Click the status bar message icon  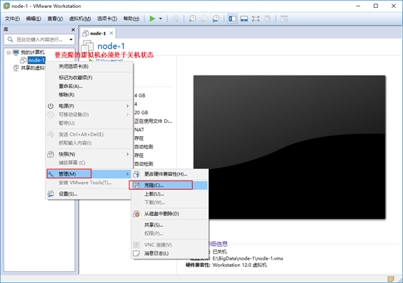[391, 279]
